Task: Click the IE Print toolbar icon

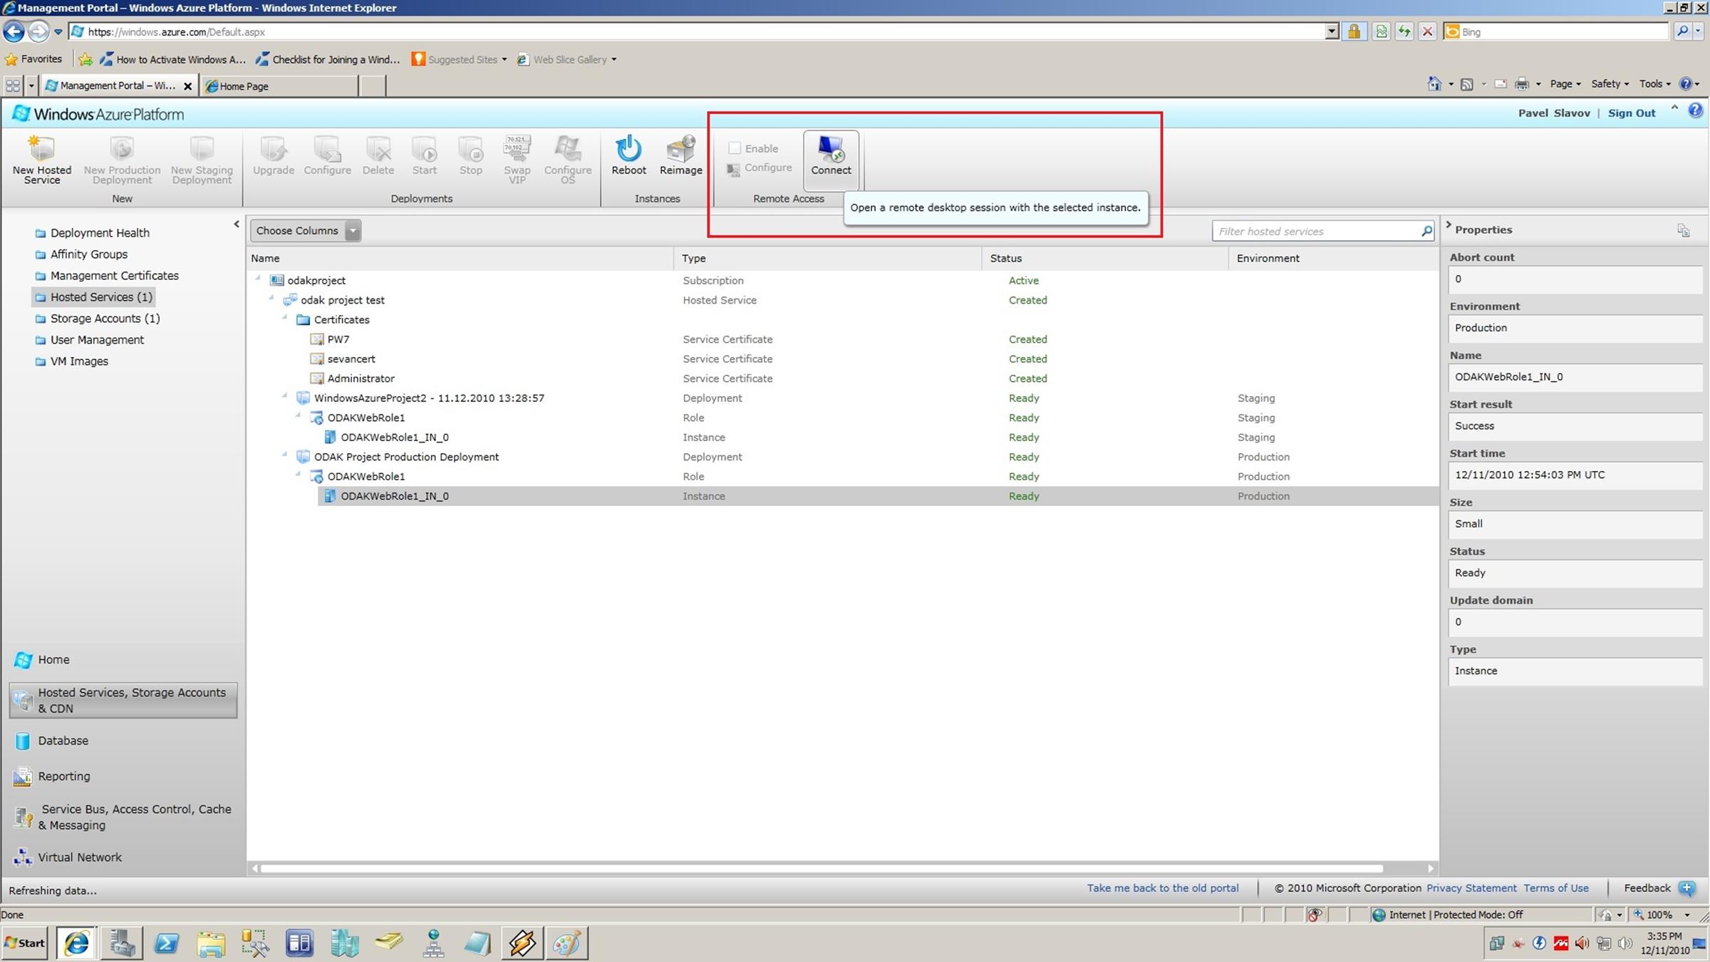Action: pos(1522,84)
